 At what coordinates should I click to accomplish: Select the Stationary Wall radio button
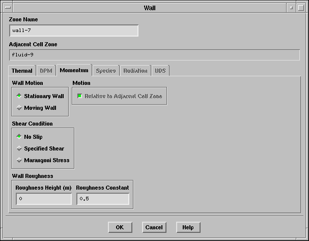pos(19,96)
